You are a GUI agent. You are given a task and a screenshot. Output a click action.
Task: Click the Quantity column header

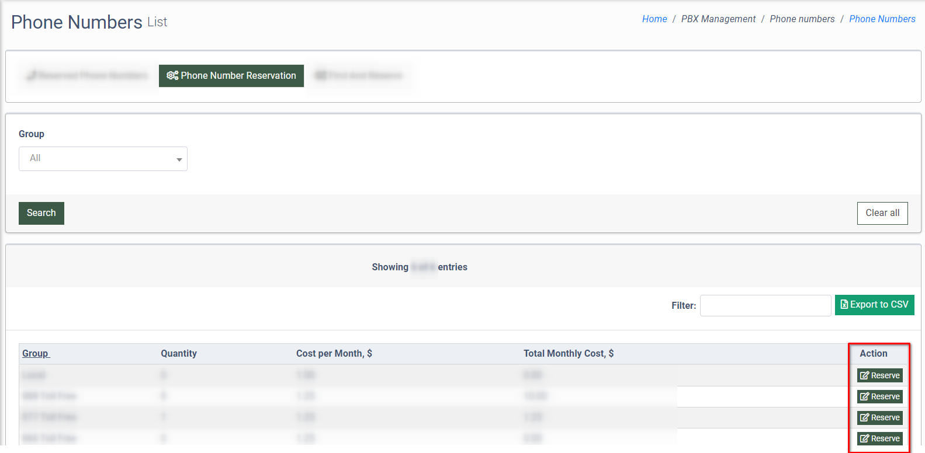(179, 354)
